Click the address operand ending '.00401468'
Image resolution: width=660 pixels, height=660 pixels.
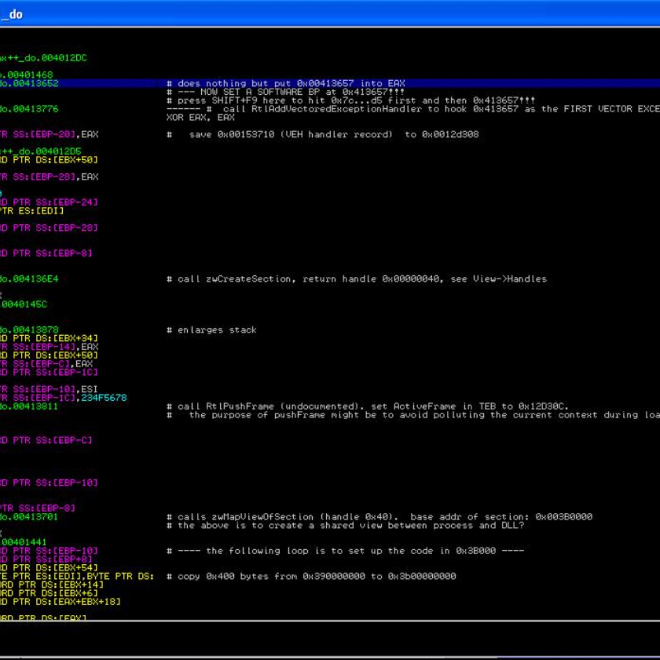click(x=26, y=75)
